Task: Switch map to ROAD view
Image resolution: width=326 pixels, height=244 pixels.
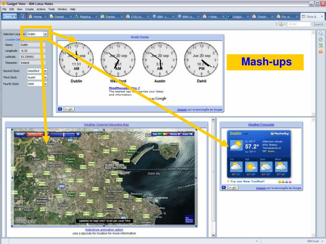Action: click(20, 134)
